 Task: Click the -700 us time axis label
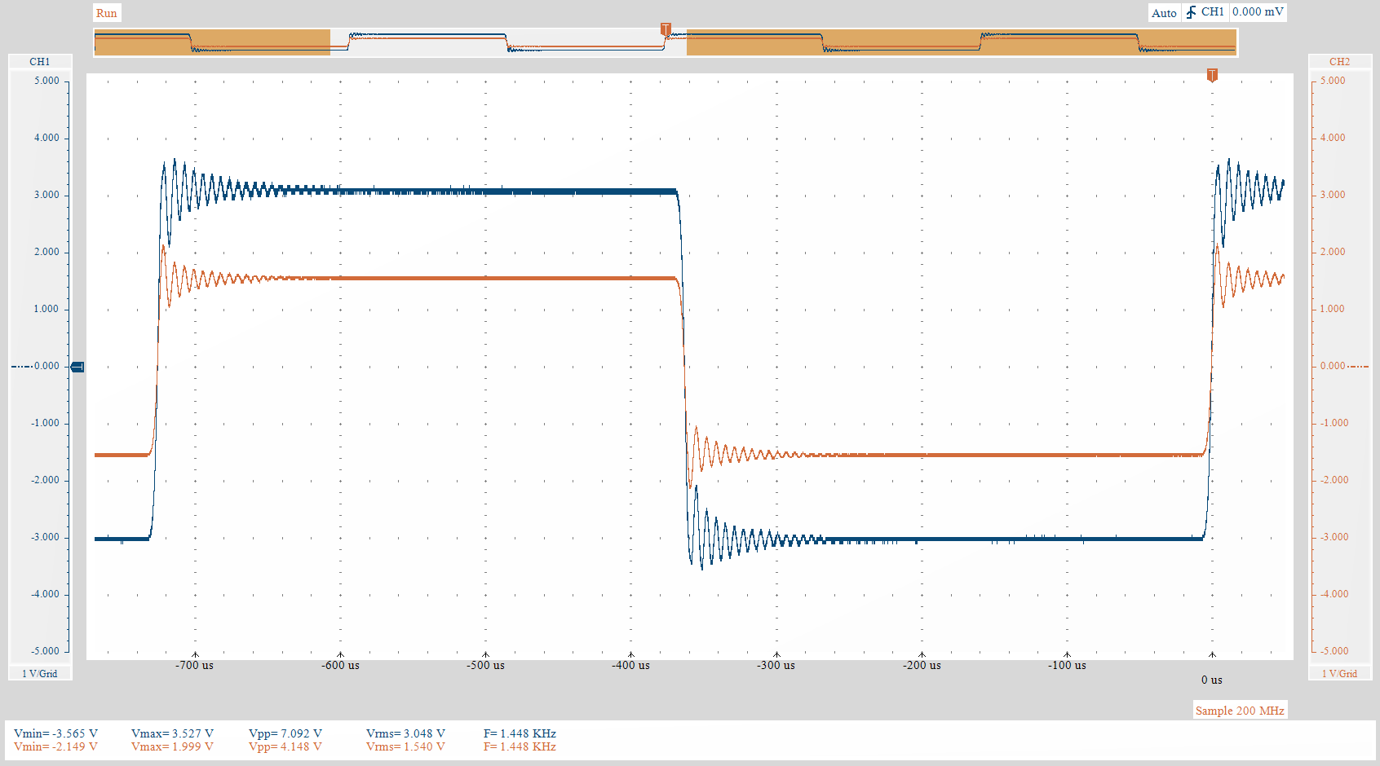point(194,666)
